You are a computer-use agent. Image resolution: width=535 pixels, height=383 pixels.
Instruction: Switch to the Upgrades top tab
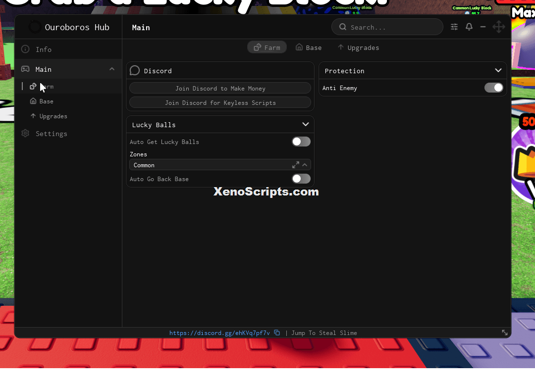358,48
